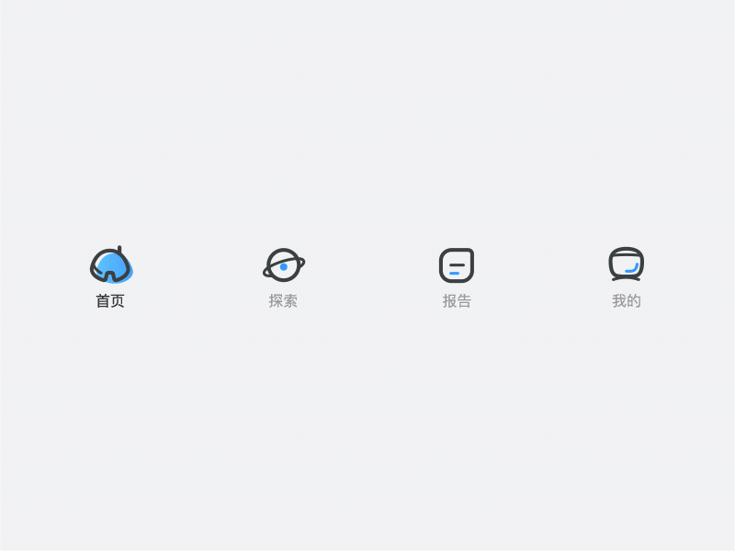Choose the ringed planet with blue dot

[284, 265]
